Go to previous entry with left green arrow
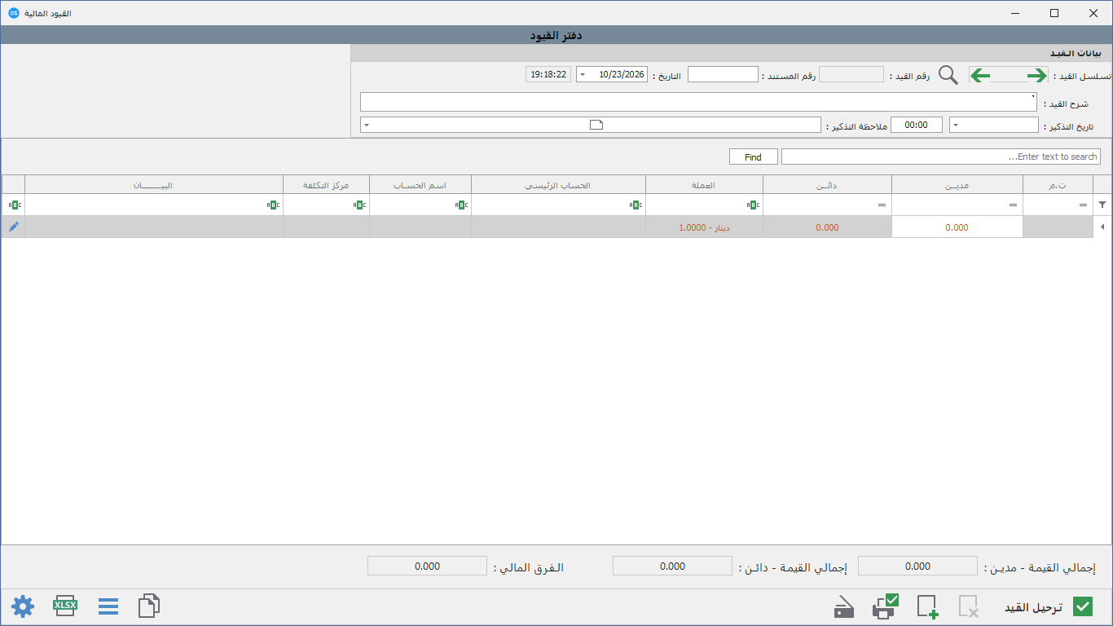Image resolution: width=1113 pixels, height=626 pixels. click(980, 75)
